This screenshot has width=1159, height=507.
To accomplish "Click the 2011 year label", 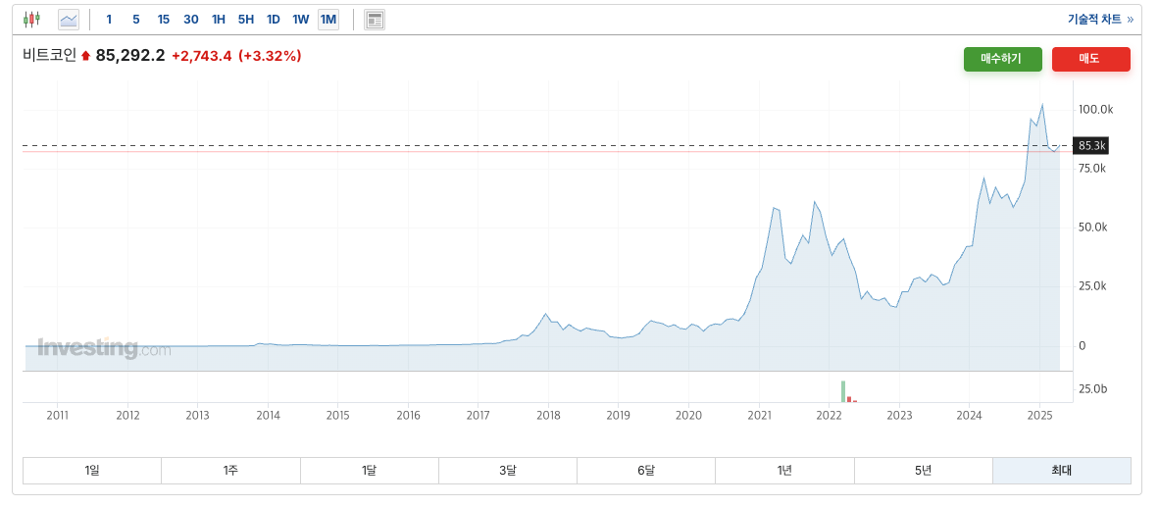I will (58, 416).
